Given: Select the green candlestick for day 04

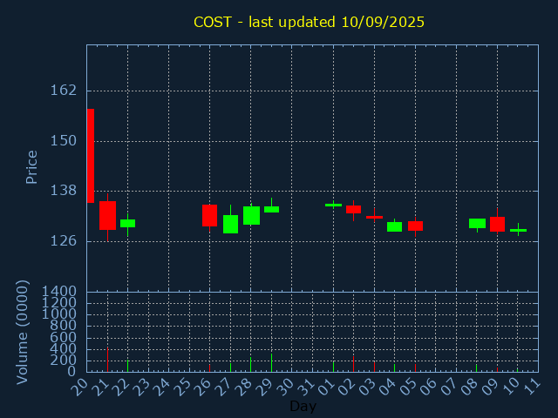Looking at the screenshot, I should pyautogui.click(x=395, y=226).
